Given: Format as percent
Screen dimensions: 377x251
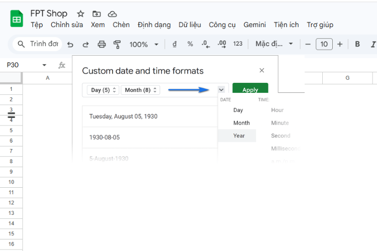Looking at the screenshot, I should pyautogui.click(x=190, y=44).
